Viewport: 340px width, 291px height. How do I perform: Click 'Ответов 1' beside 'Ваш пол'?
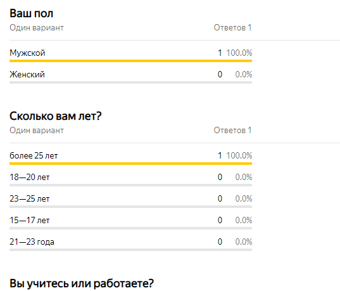point(232,28)
